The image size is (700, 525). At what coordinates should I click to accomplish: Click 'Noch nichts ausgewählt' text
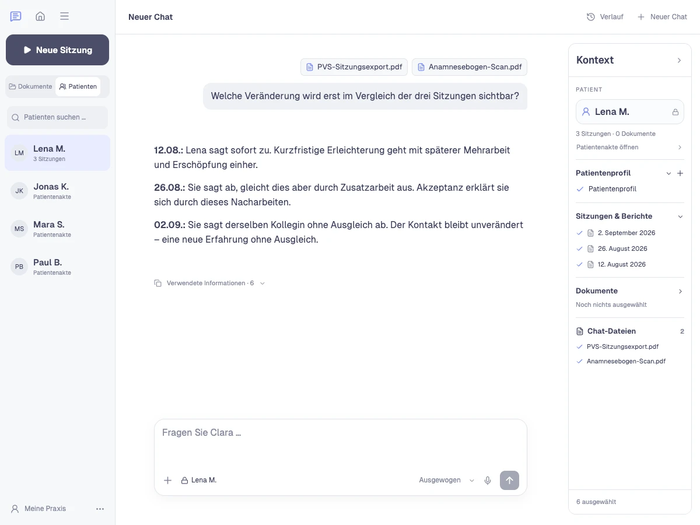click(611, 304)
